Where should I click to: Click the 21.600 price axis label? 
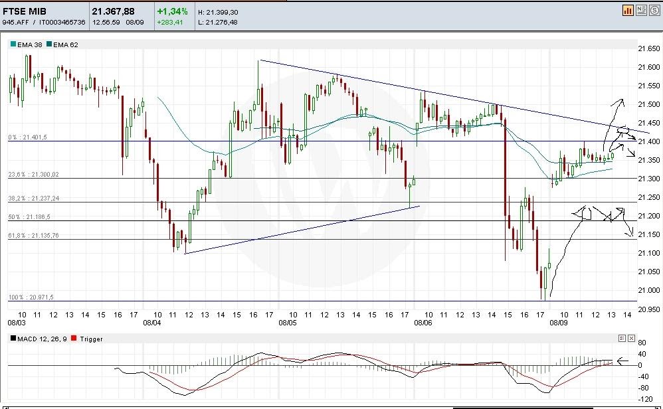pyautogui.click(x=648, y=67)
